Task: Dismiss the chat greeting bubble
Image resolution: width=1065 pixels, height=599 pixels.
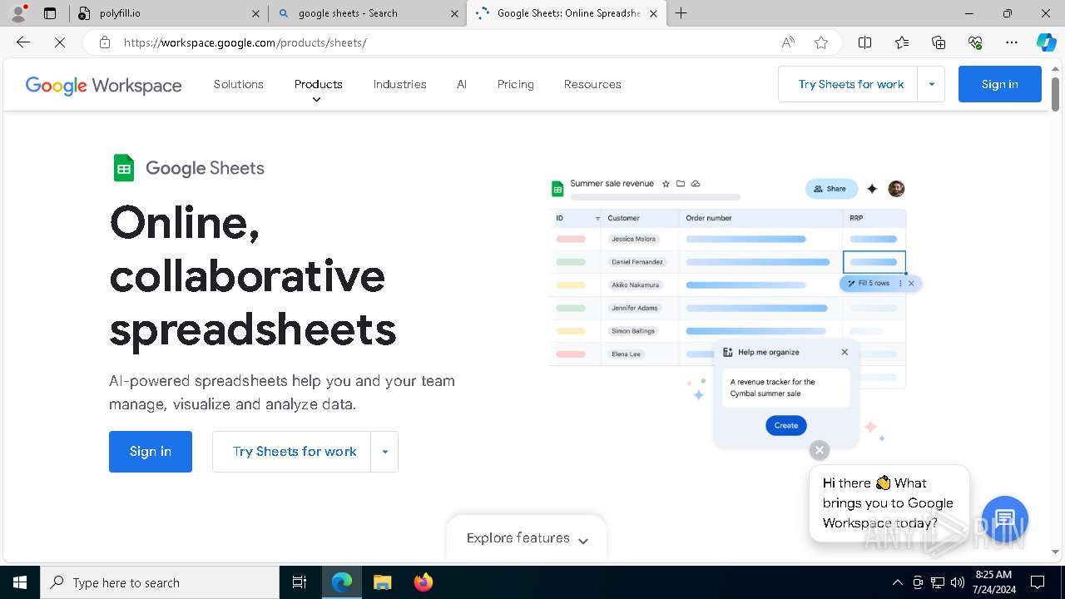Action: coord(820,450)
